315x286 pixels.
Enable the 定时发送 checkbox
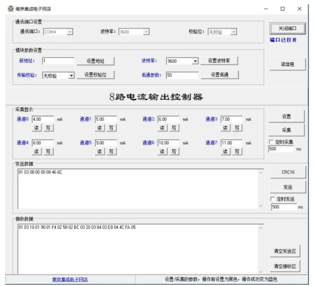[272, 199]
